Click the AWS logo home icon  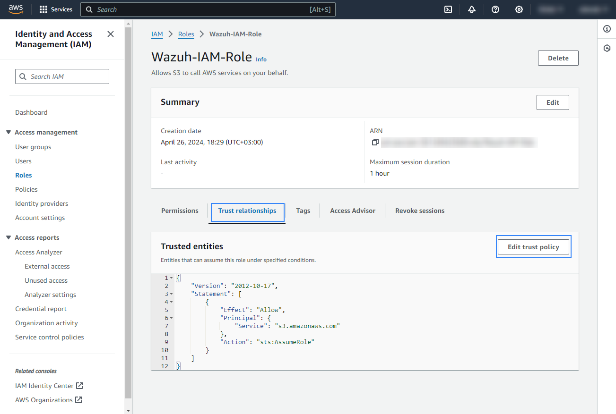[x=16, y=9]
